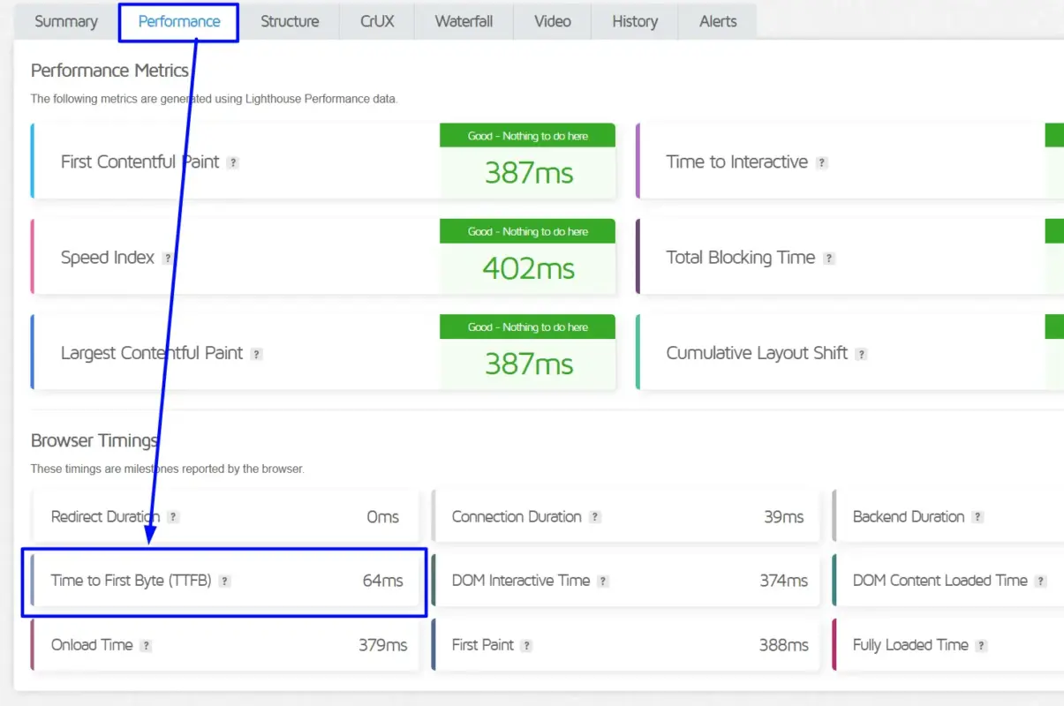Click help icon next to First Contentful Paint

coord(233,162)
